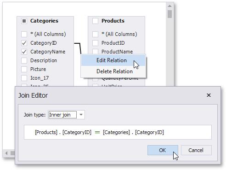Click the vertical scrollbar thumb

(x=169, y=14)
